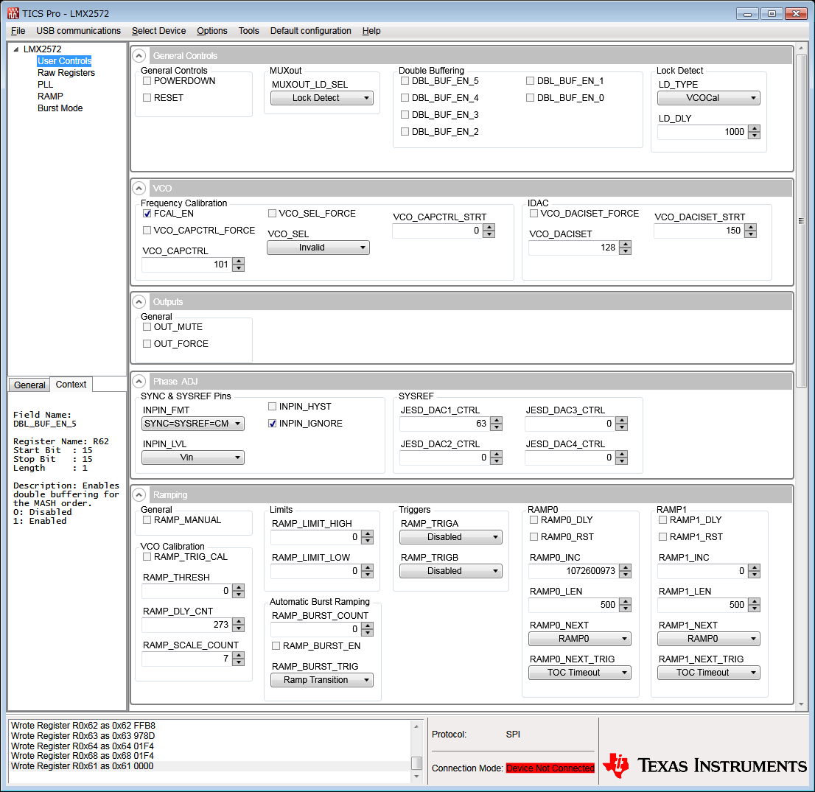
Task: Collapse the LMX2572 tree node
Action: (16, 49)
